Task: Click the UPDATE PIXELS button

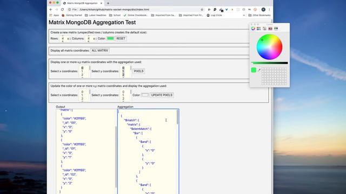Action: [162, 95]
